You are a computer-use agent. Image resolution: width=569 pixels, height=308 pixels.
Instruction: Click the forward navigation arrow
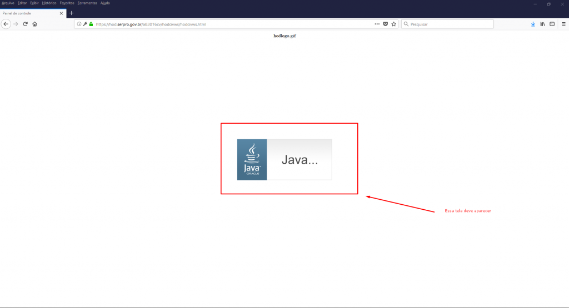point(16,24)
